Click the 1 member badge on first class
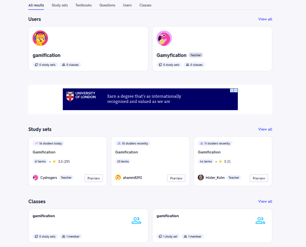306x247 pixels. point(71,236)
